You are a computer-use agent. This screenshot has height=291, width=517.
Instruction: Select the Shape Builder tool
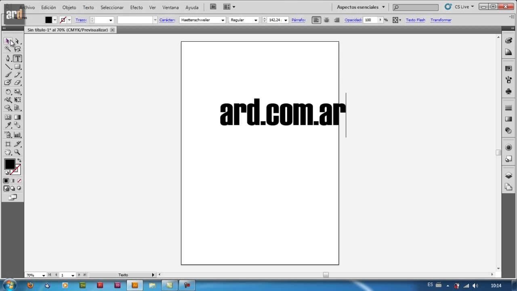(8, 108)
